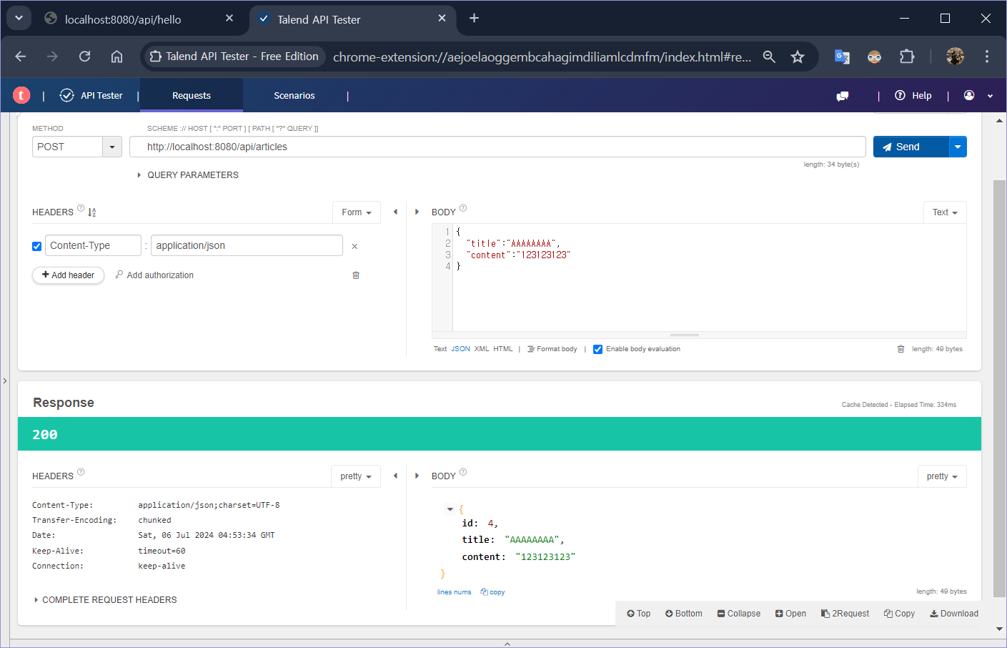The width and height of the screenshot is (1007, 648).
Task: Open the Send button dropdown arrow
Action: [x=958, y=147]
